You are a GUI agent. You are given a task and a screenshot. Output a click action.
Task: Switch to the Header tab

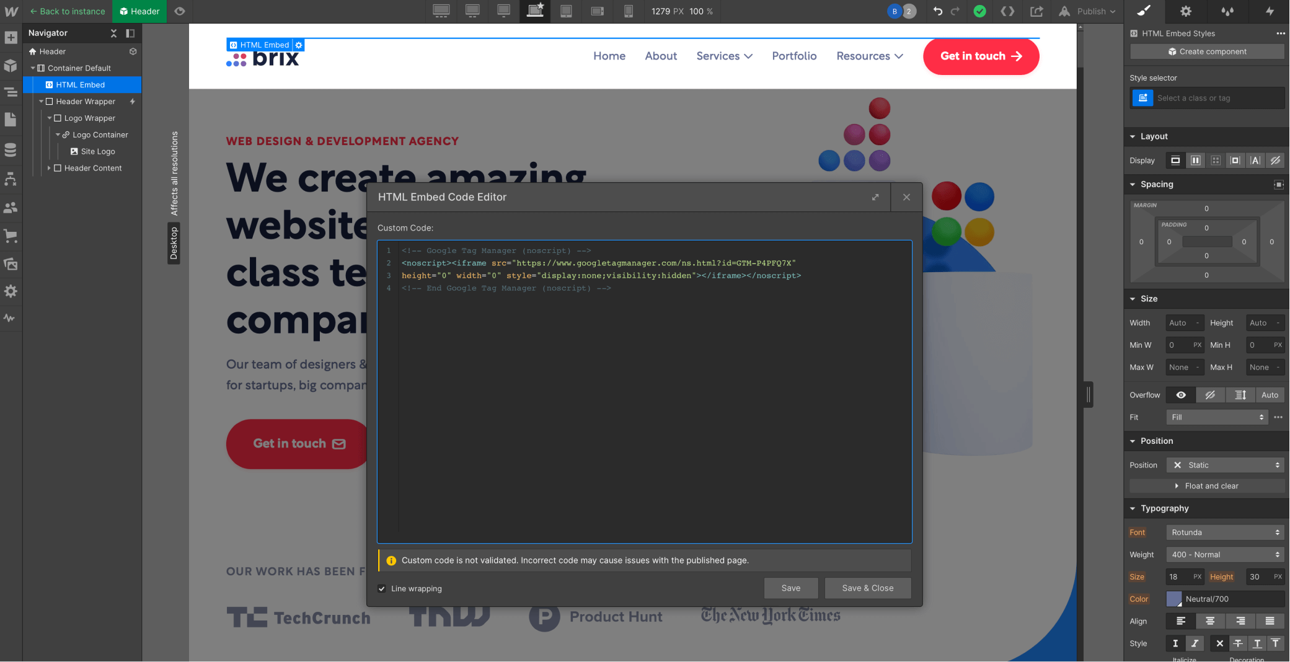tap(139, 11)
